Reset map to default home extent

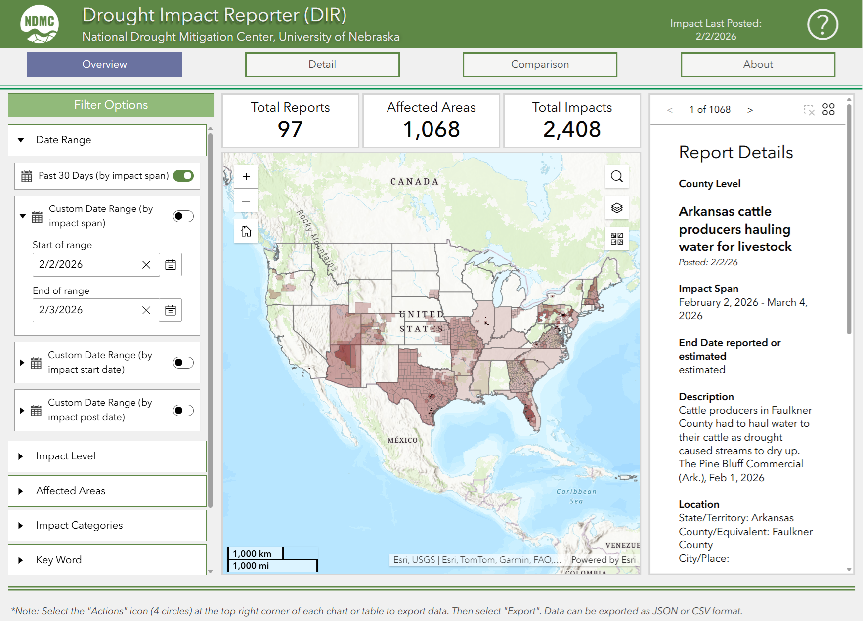[246, 231]
